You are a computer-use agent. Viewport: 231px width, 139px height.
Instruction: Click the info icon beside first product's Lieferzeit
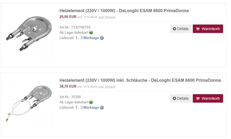tap(102, 38)
